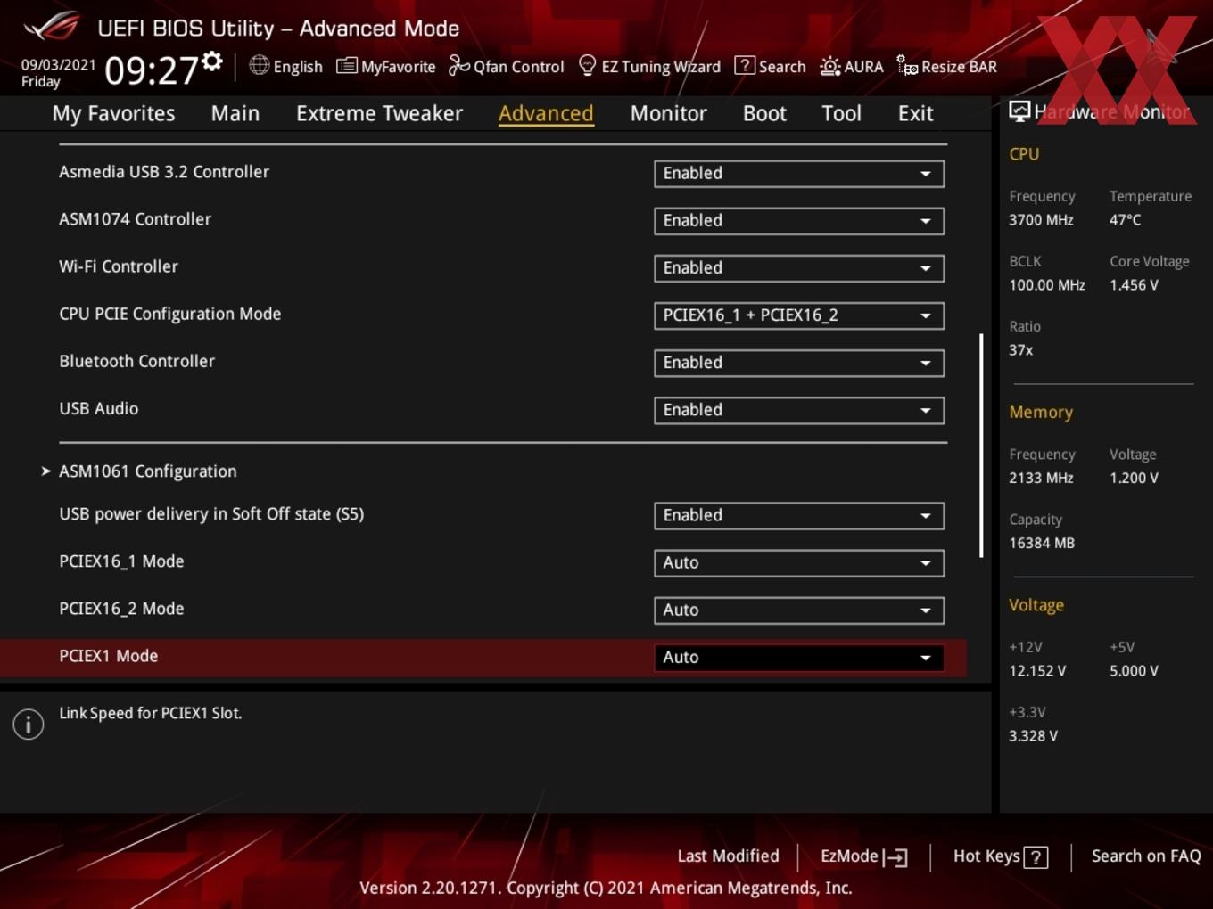1213x909 pixels.
Task: Open AURA lighting icon
Action: (x=829, y=66)
